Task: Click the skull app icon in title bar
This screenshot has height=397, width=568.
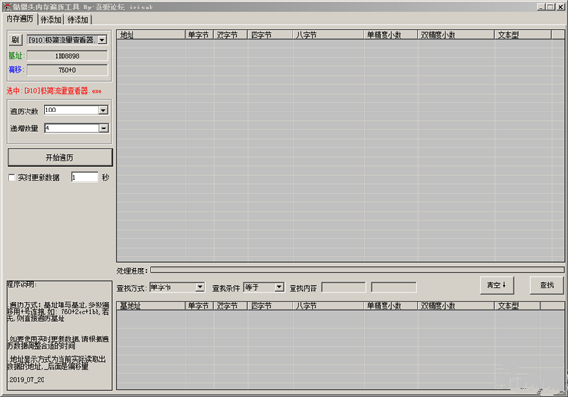Action: click(7, 7)
